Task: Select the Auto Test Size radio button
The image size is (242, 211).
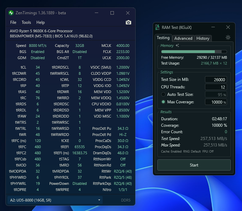Action: point(164,94)
